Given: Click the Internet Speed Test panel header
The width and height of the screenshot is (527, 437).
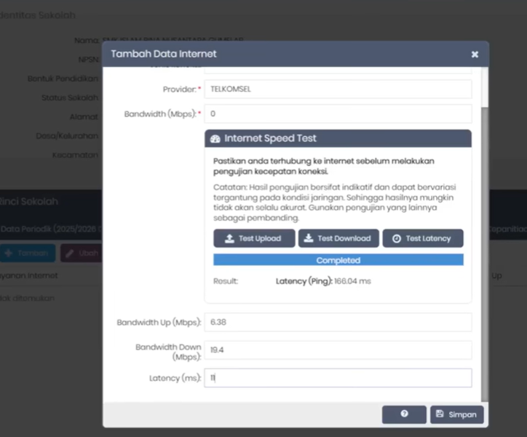Looking at the screenshot, I should 338,138.
